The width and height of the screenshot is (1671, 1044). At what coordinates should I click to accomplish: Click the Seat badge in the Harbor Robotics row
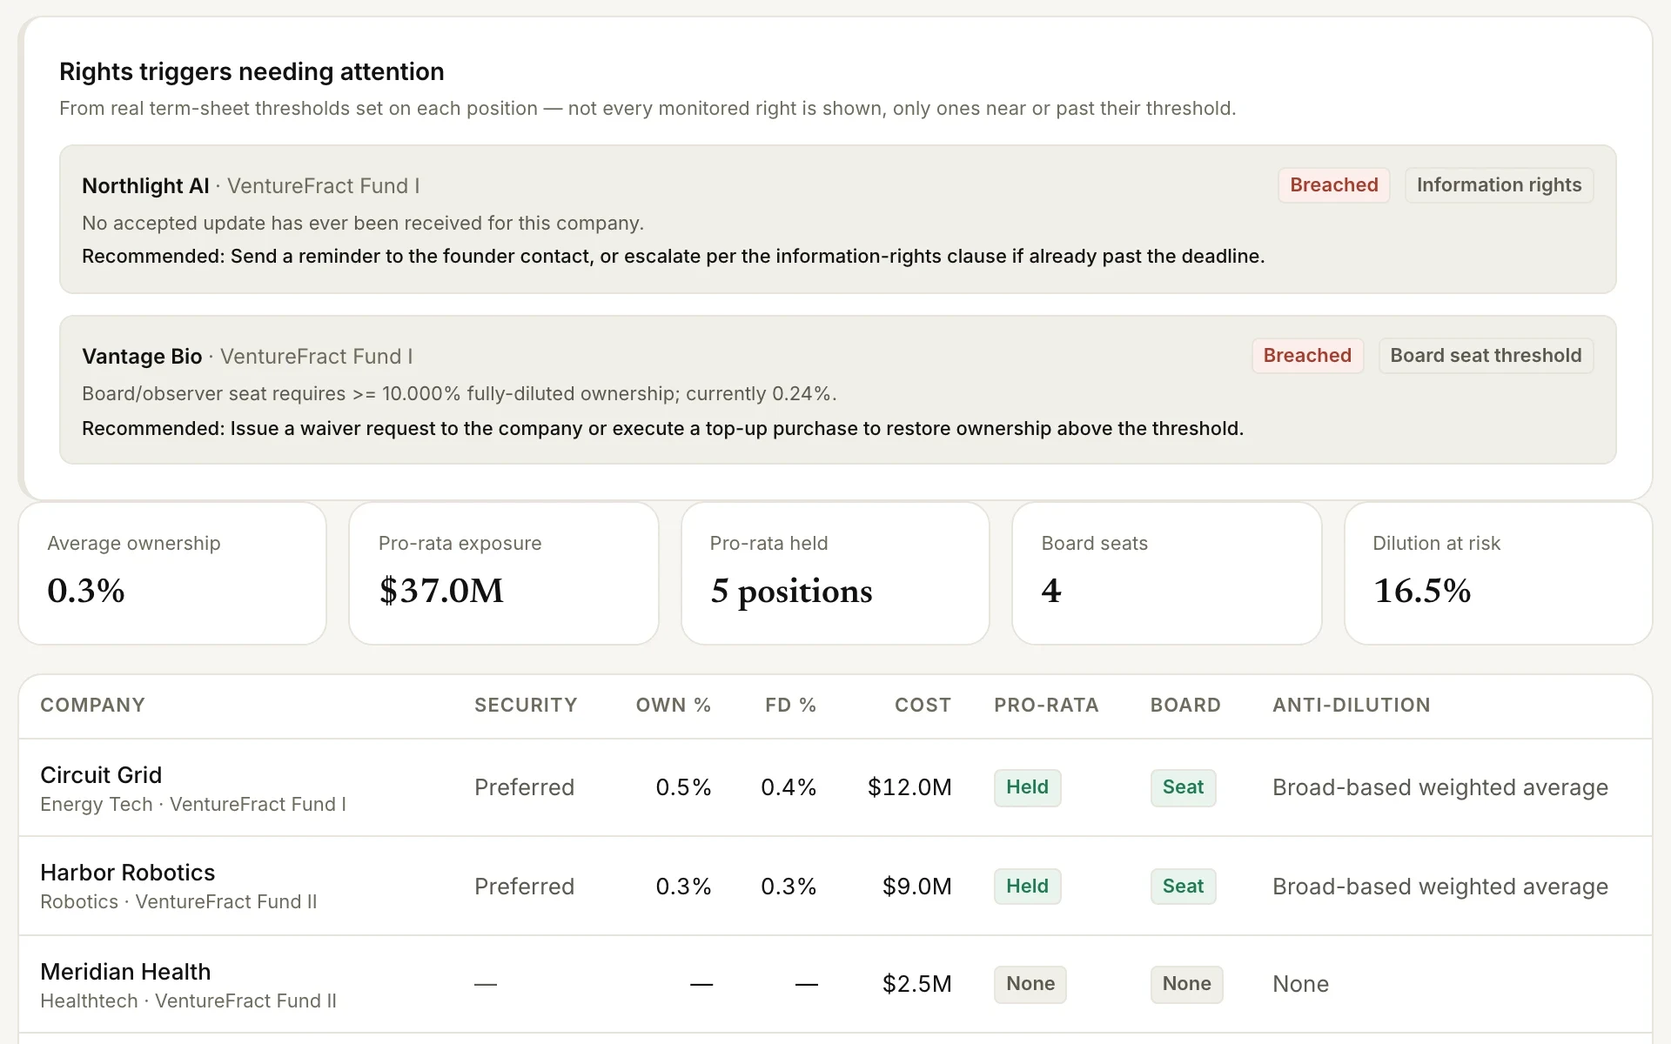tap(1183, 887)
